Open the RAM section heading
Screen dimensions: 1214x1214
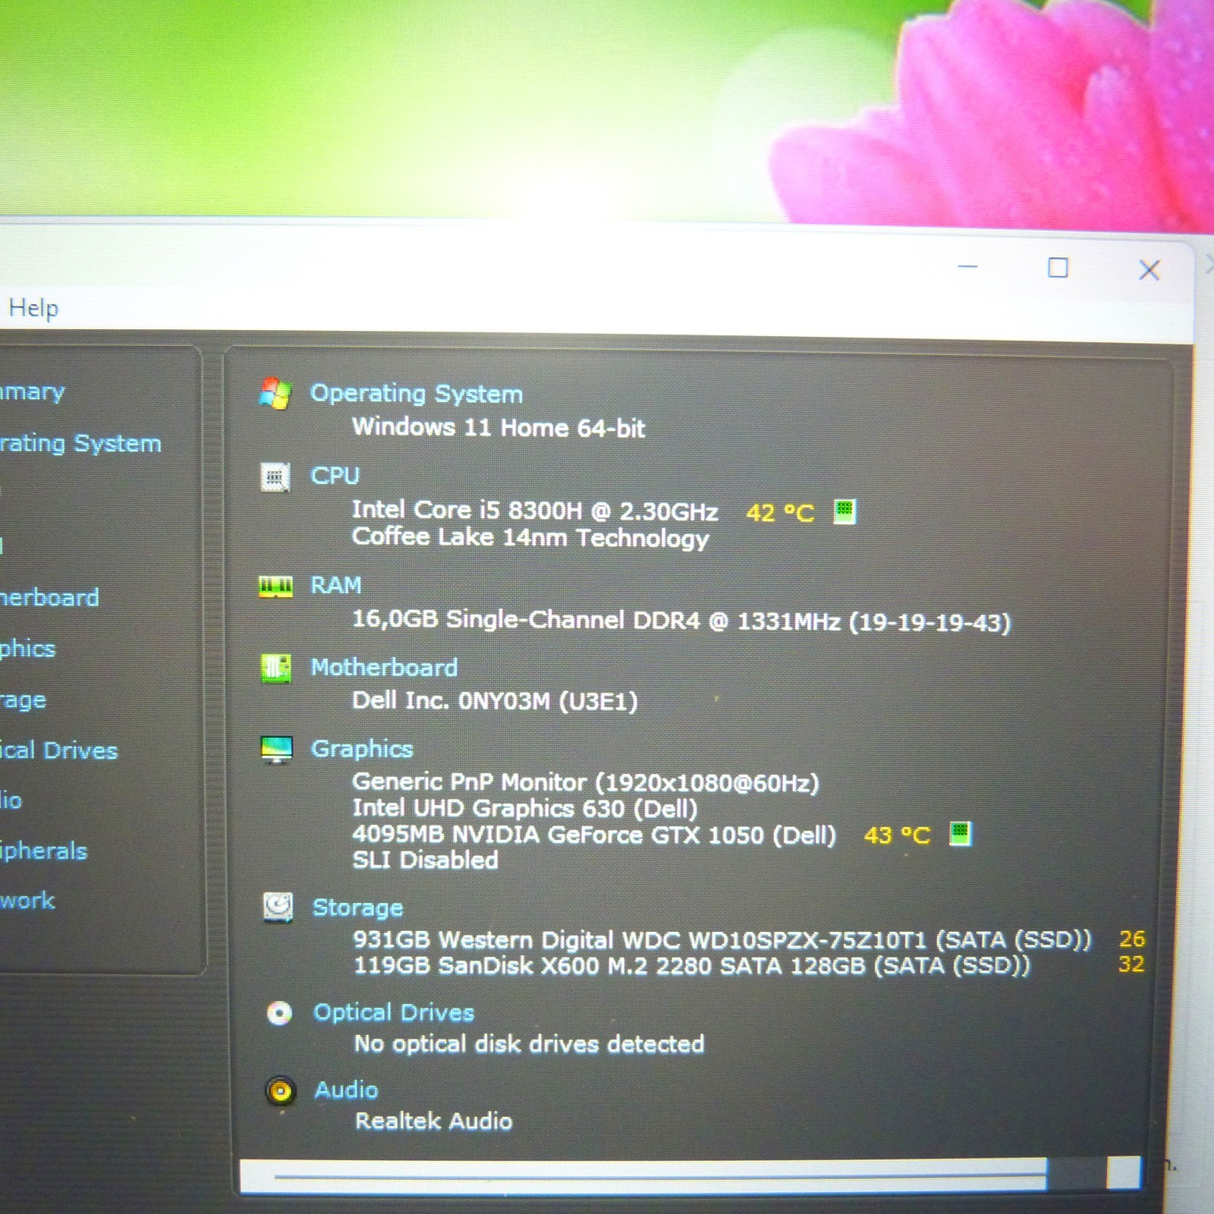coord(336,586)
